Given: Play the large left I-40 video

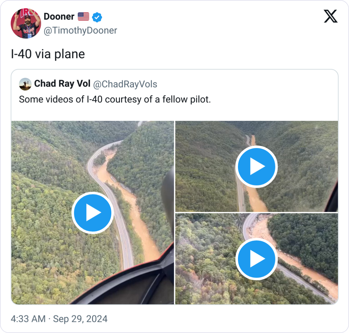Looking at the screenshot, I should click(x=92, y=213).
